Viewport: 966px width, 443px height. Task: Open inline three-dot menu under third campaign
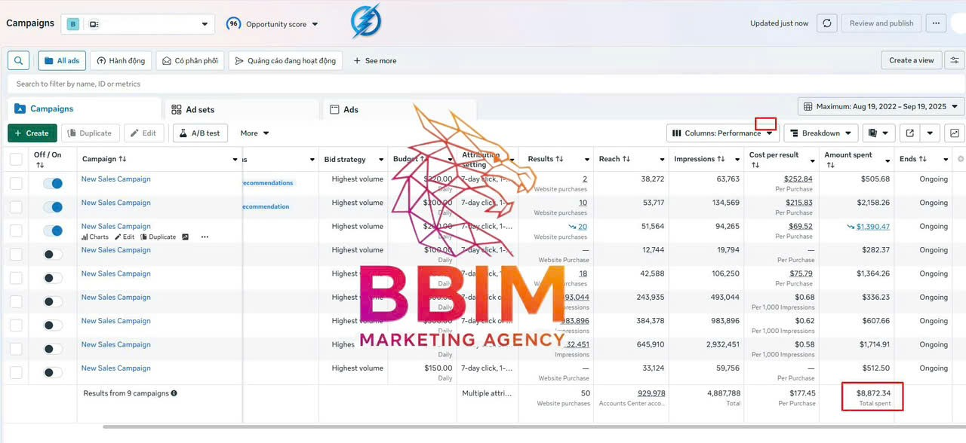pos(205,237)
